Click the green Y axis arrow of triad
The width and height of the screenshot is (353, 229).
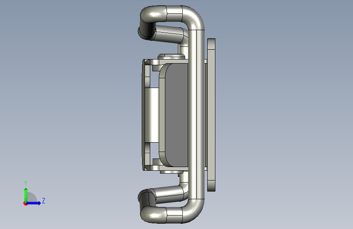[x=26, y=195]
